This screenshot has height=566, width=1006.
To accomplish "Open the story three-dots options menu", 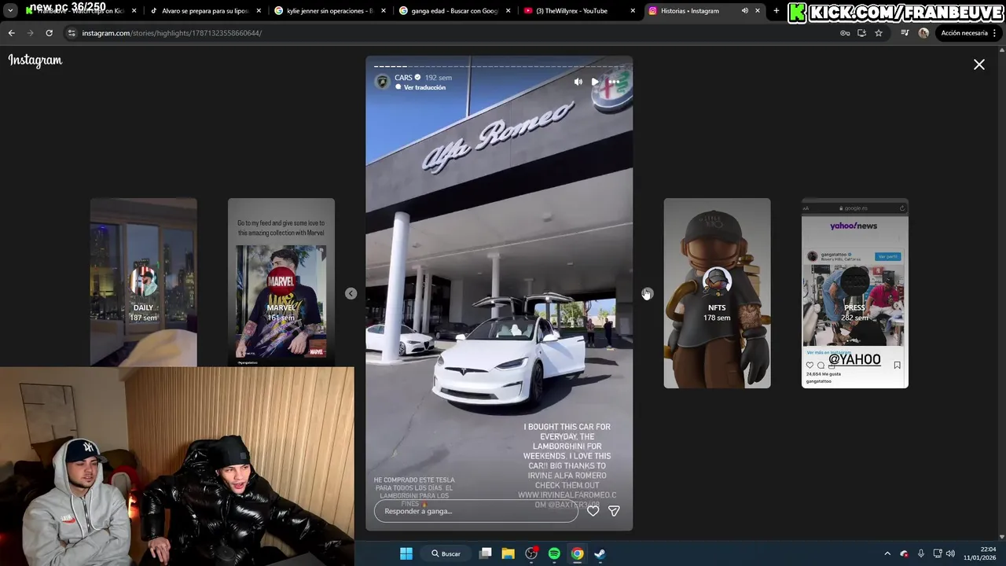I will 614,82.
